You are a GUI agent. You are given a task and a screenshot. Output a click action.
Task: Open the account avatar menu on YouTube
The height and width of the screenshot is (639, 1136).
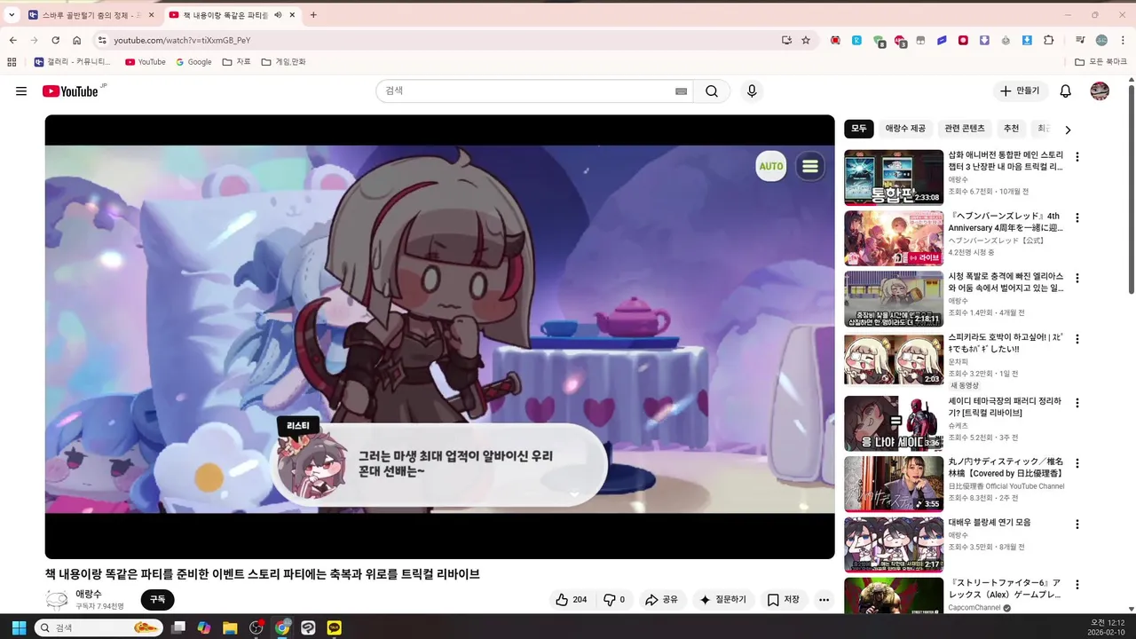point(1100,91)
